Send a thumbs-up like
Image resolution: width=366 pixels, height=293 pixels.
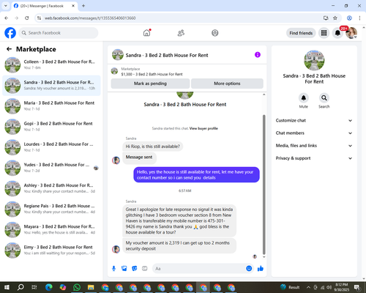coord(261,269)
